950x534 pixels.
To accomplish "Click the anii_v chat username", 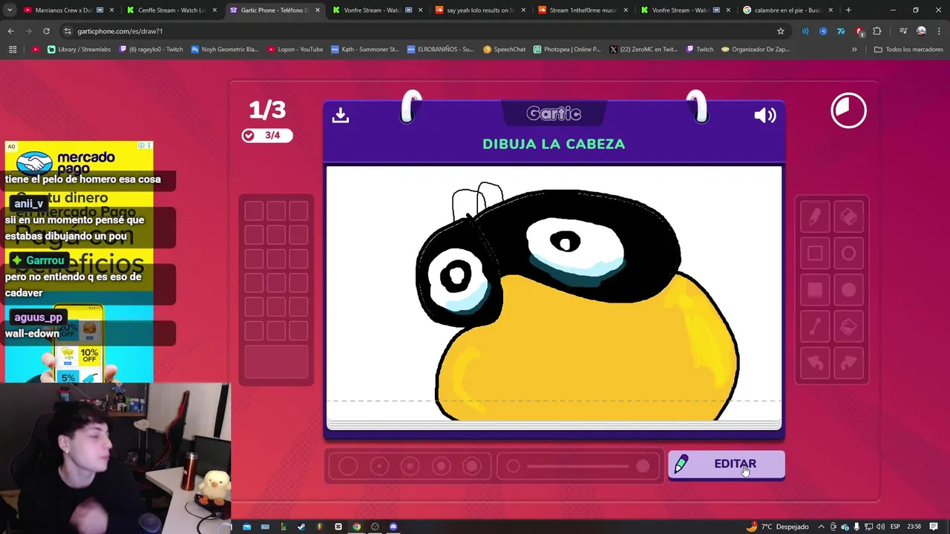I will click(x=28, y=203).
